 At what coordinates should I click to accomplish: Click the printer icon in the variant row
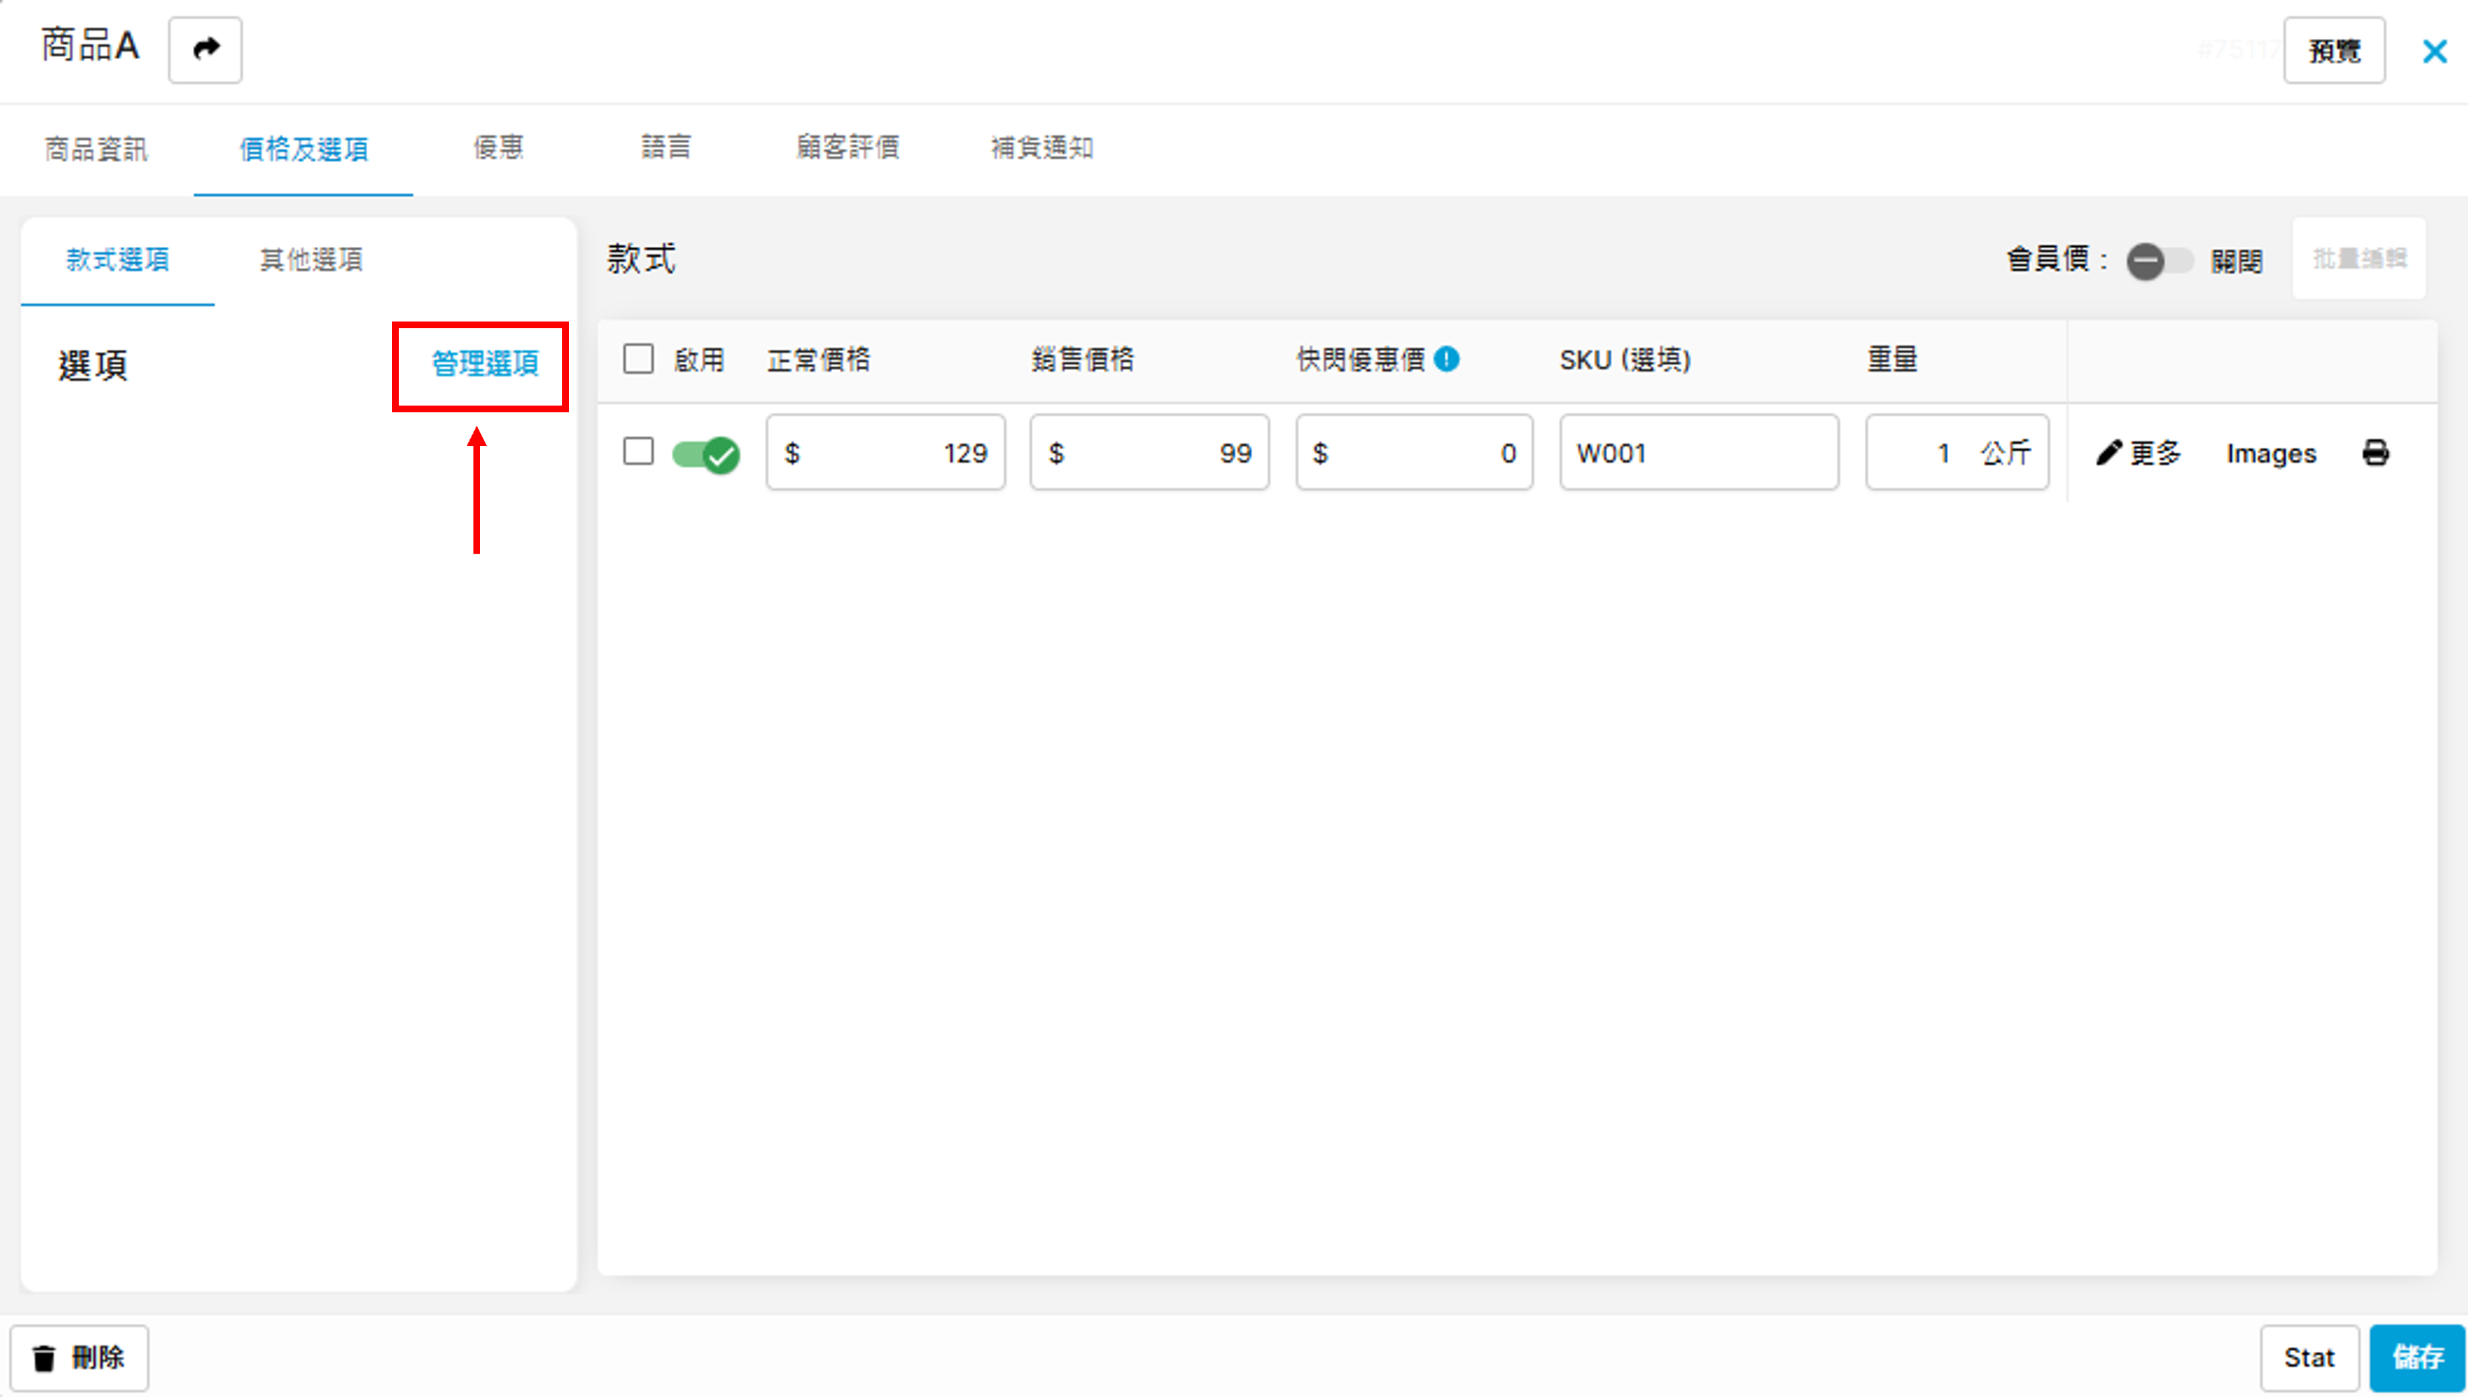tap(2375, 453)
